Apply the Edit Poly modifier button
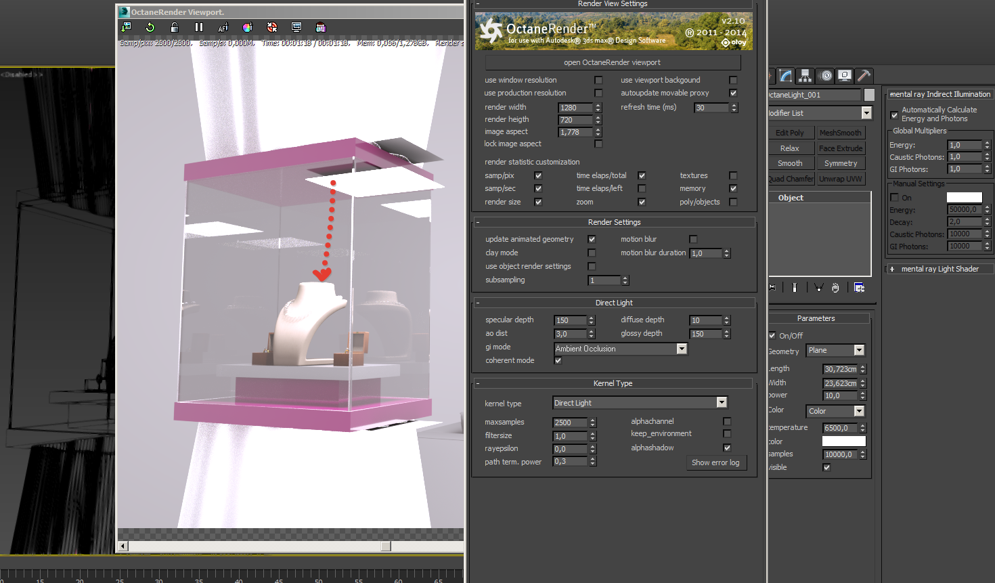This screenshot has height=583, width=995. [x=791, y=133]
